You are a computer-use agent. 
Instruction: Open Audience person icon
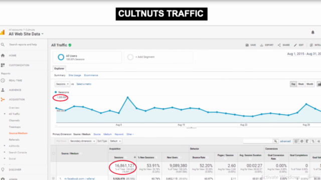3,90
